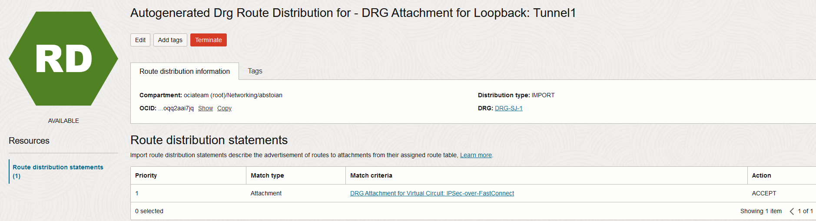
Task: Click the previous page chevron arrow
Action: click(792, 211)
